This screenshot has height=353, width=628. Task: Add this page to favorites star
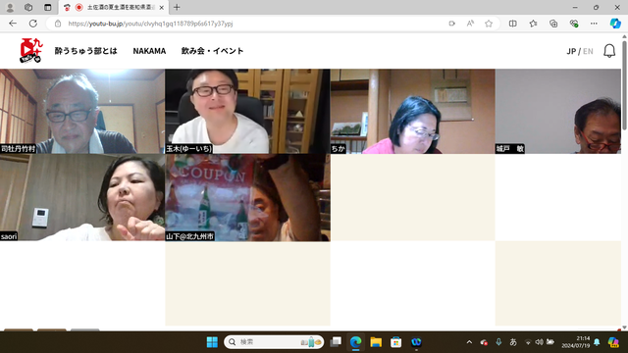point(489,24)
